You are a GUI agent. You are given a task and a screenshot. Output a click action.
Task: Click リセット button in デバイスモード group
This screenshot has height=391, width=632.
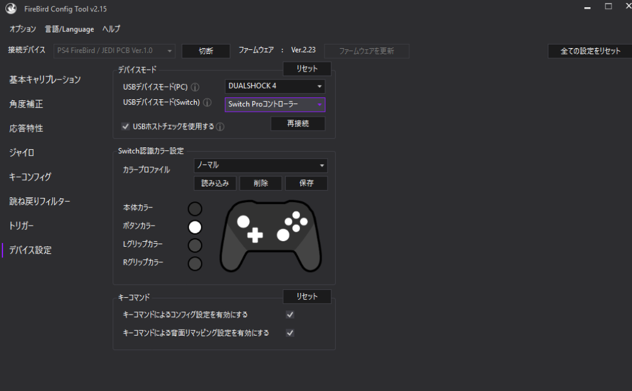(307, 69)
